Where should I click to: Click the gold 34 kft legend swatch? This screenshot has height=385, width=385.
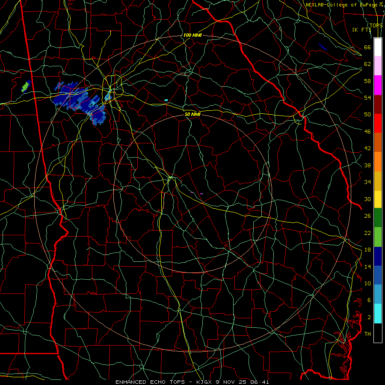coord(378,181)
